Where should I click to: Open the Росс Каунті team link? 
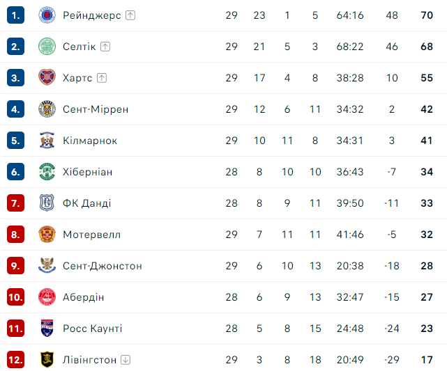(92, 329)
